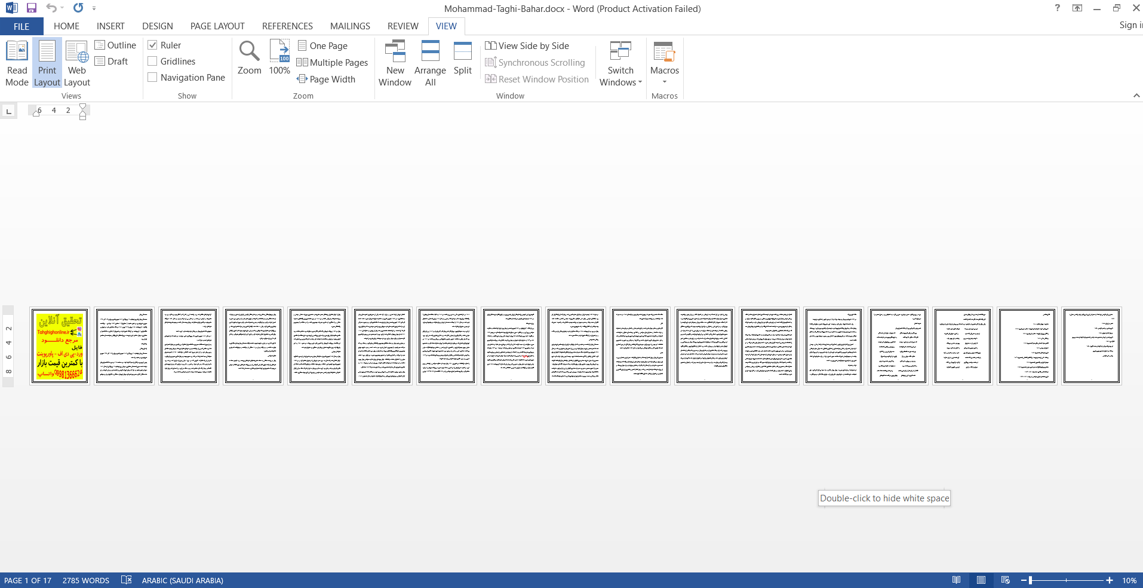Enable the Navigation Pane checkbox

tap(153, 78)
